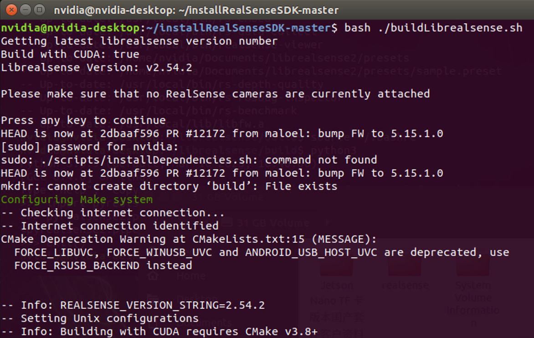The height and width of the screenshot is (338, 534).
Task: Click the 'Setting Unix configurations' line
Action: click(109, 318)
